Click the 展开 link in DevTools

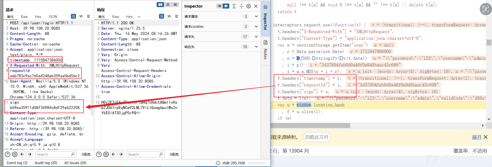[476, 137]
